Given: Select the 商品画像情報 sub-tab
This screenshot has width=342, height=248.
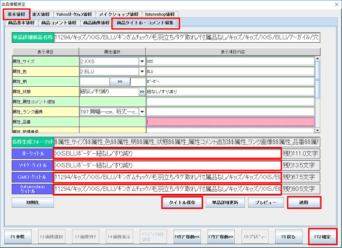Looking at the screenshot, I should coord(96,23).
